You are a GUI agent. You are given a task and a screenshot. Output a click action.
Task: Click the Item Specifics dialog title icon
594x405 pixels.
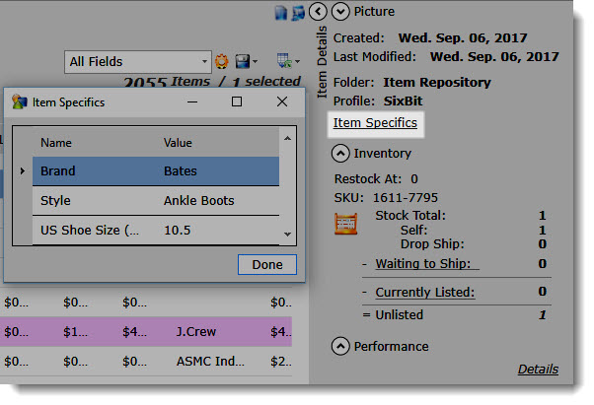20,102
